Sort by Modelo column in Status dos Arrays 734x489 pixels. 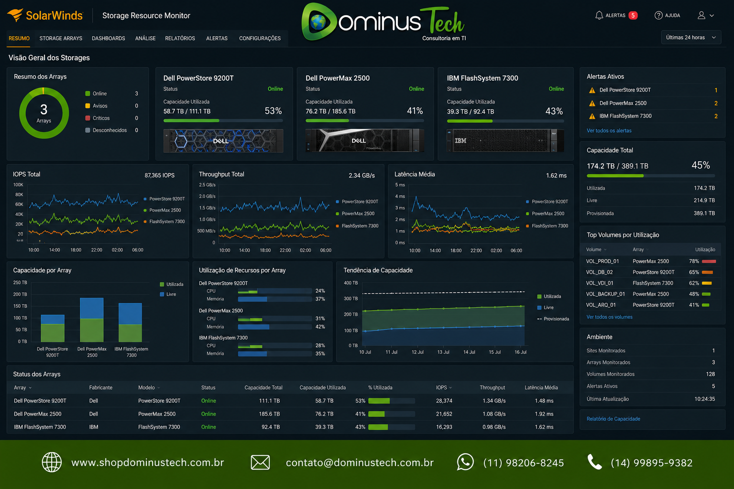149,388
